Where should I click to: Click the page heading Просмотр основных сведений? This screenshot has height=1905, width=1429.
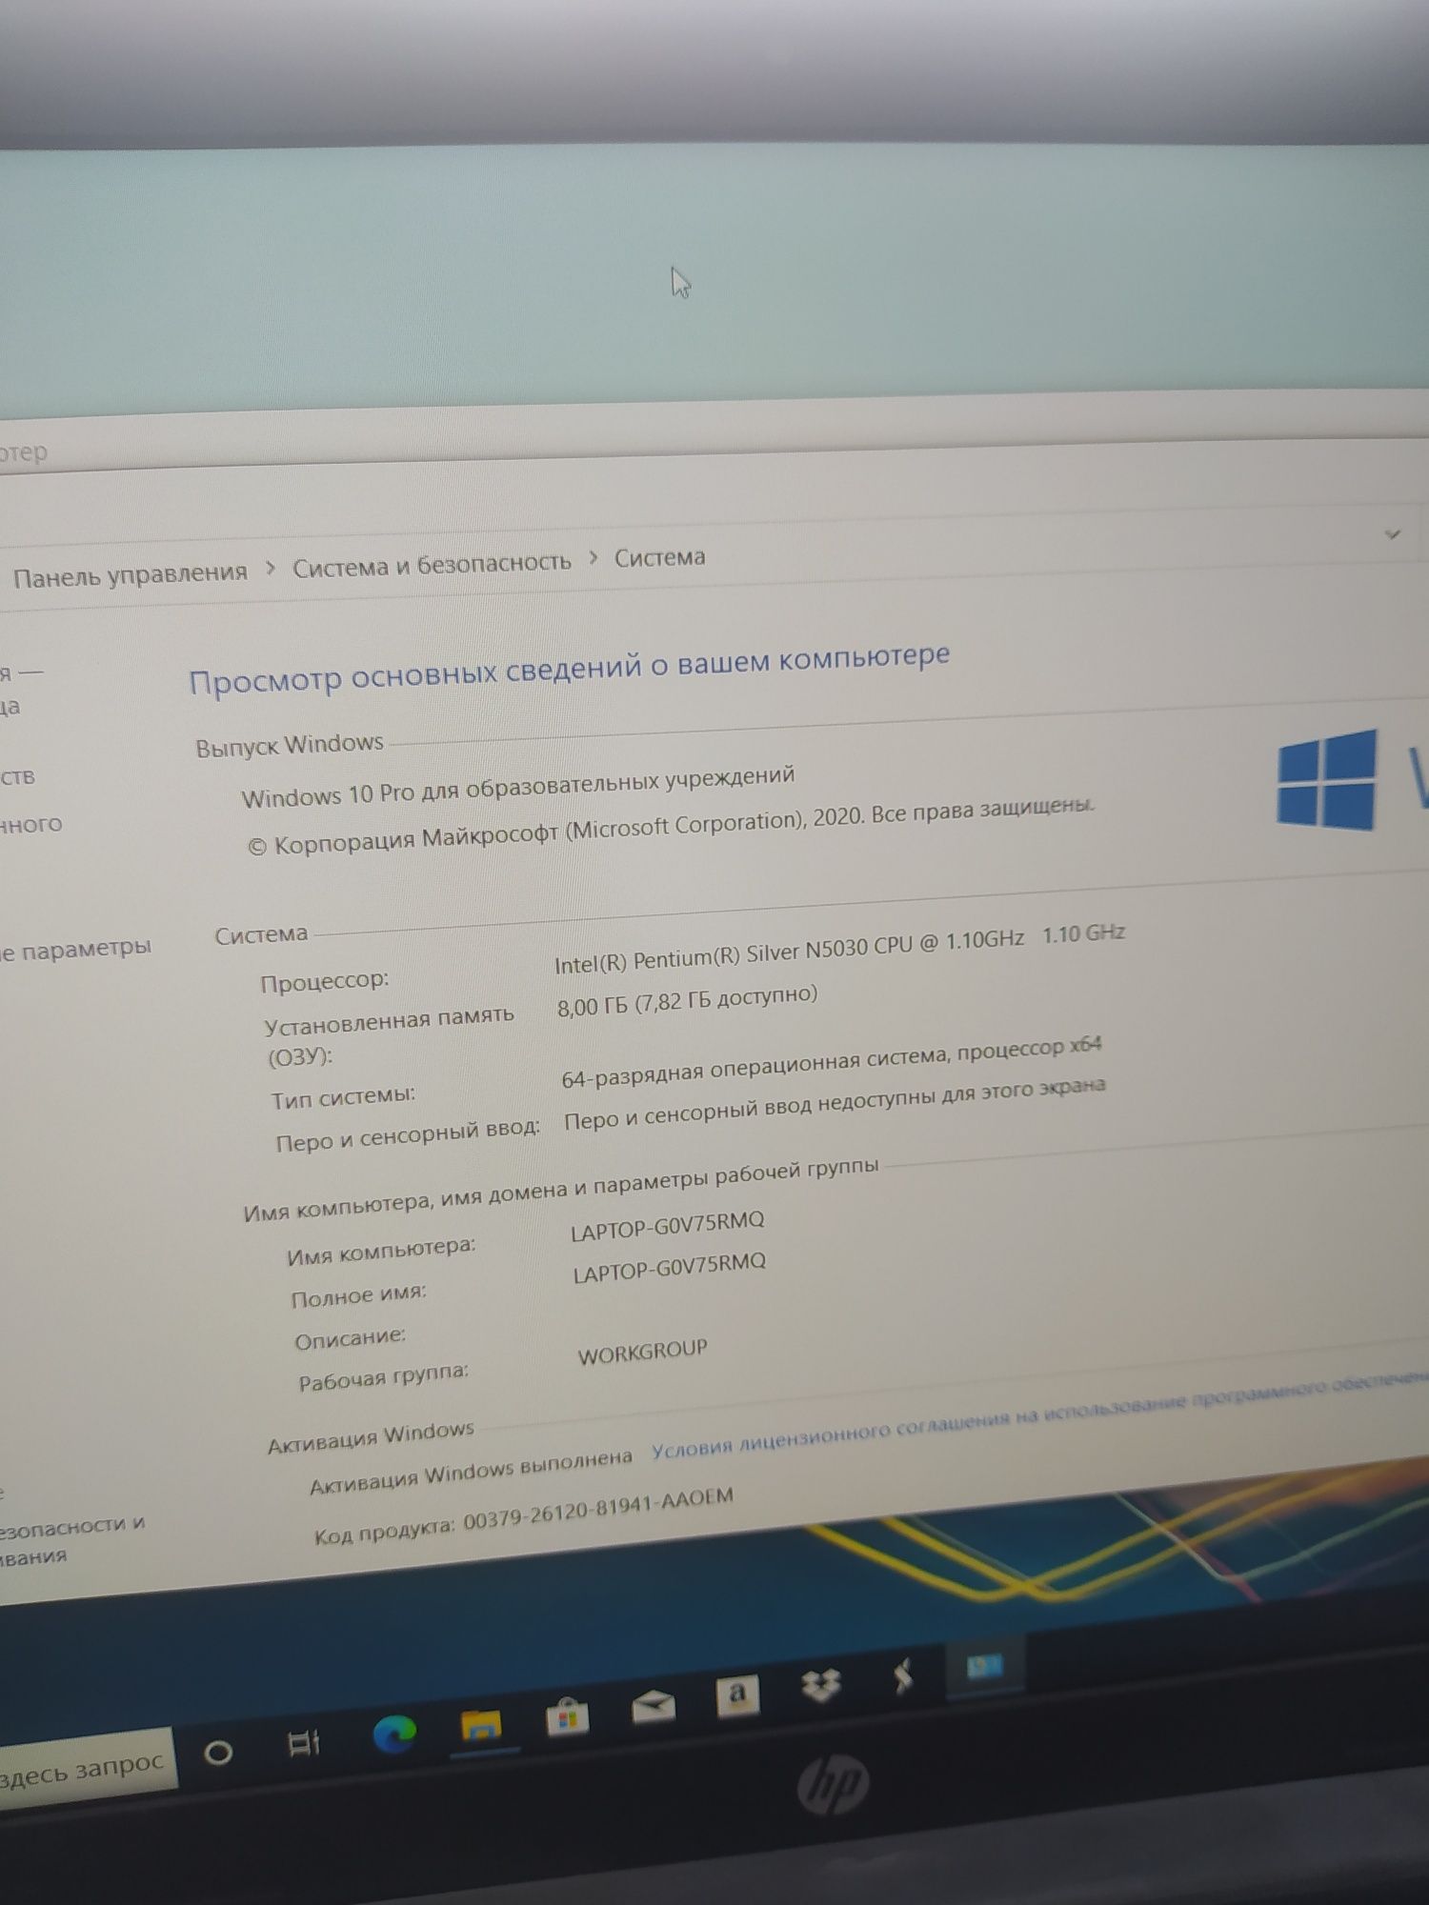tap(569, 668)
